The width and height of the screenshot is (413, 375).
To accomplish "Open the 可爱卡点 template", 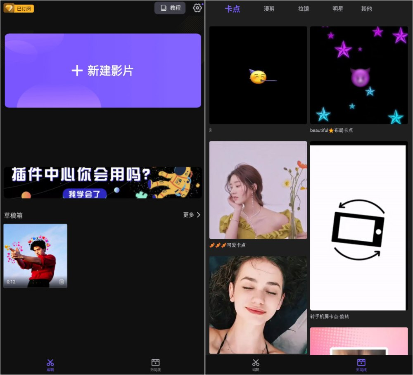I will pyautogui.click(x=257, y=191).
